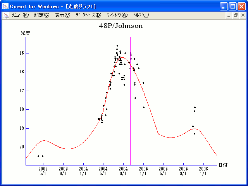The height and width of the screenshot is (186, 248).
Task: Click the 48P/Johnson chart title
Action: pyautogui.click(x=121, y=26)
